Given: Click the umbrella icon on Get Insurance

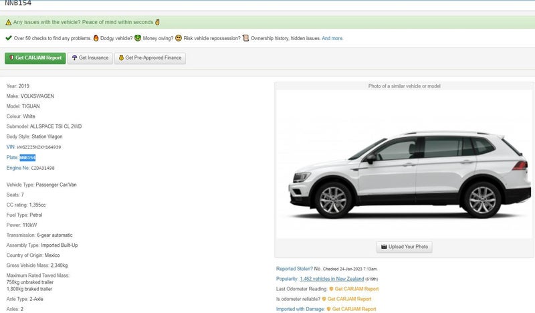Looking at the screenshot, I should pyautogui.click(x=74, y=58).
